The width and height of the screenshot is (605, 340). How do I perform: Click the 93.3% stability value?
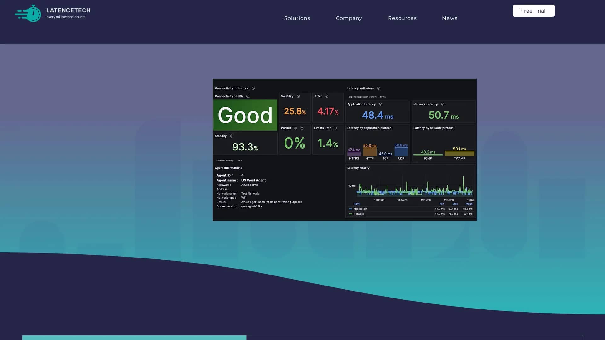245,147
